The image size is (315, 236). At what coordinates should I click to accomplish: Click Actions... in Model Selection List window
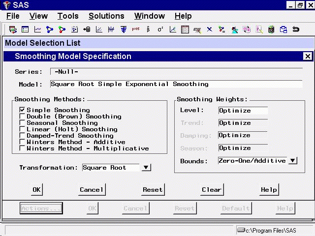pyautogui.click(x=41, y=208)
